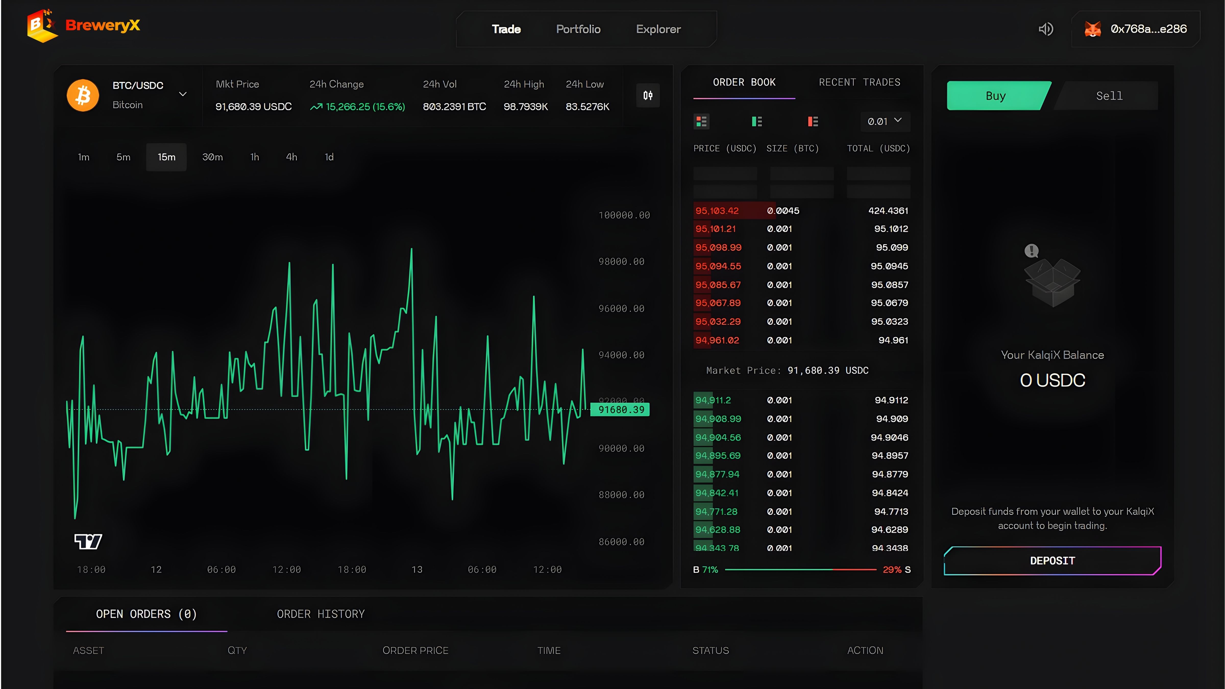Screen dimensions: 1225x689
Task: Open the Order History tab
Action: click(x=321, y=614)
